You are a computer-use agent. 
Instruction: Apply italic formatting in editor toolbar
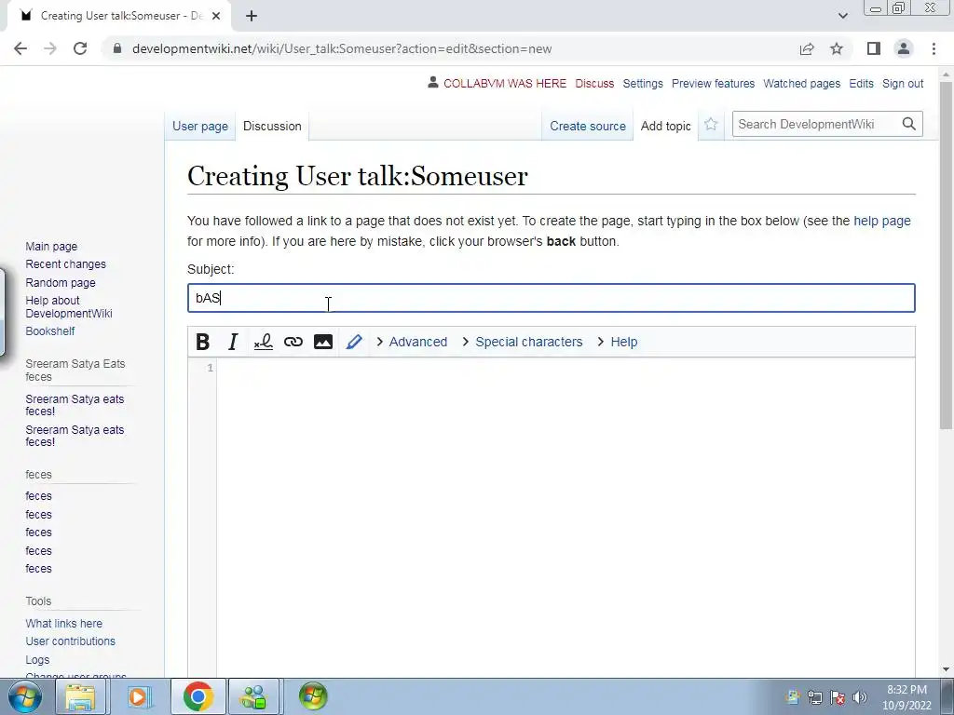pos(232,342)
